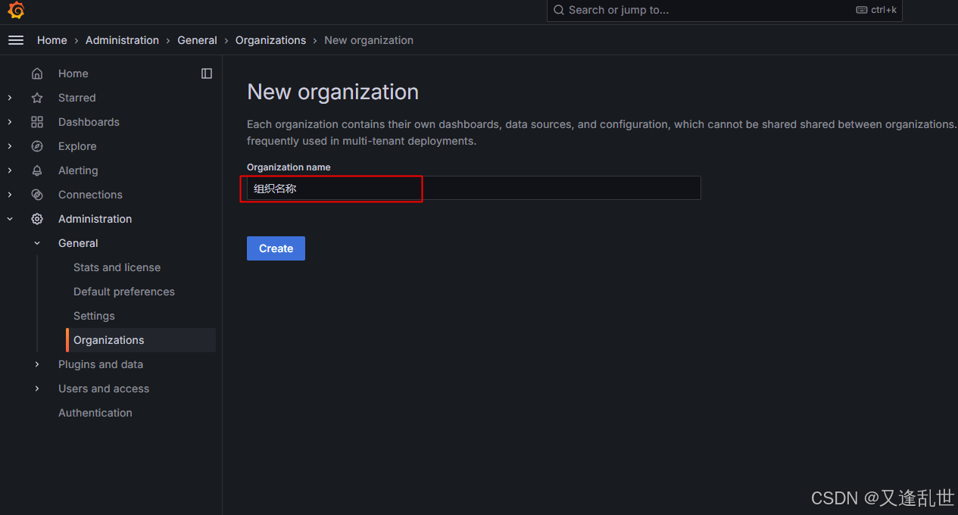Click the Explore compass icon
The width and height of the screenshot is (958, 515).
coord(37,146)
